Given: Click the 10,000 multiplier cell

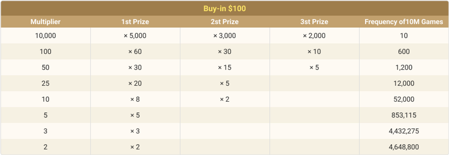Looking at the screenshot, I should 46,36.
